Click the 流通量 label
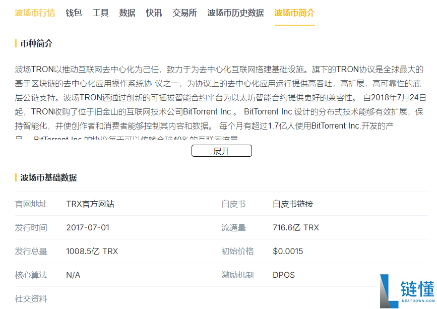Screen dimensions: 437x309 click(x=233, y=228)
